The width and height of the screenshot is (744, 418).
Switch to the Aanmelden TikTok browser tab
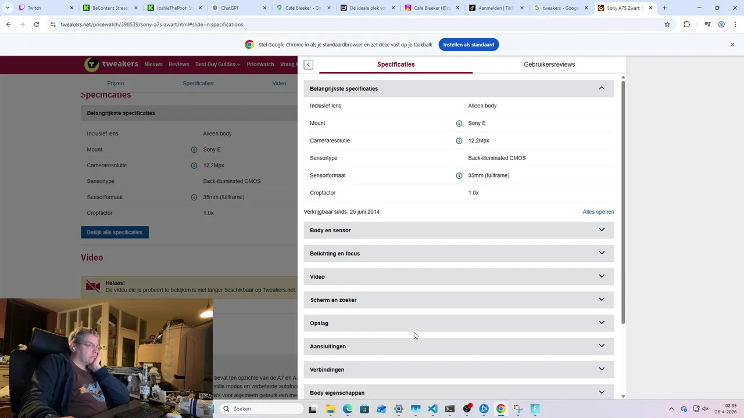496,8
